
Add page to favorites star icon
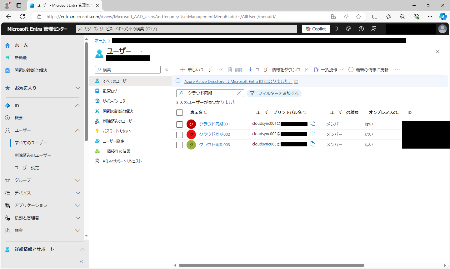point(358,17)
